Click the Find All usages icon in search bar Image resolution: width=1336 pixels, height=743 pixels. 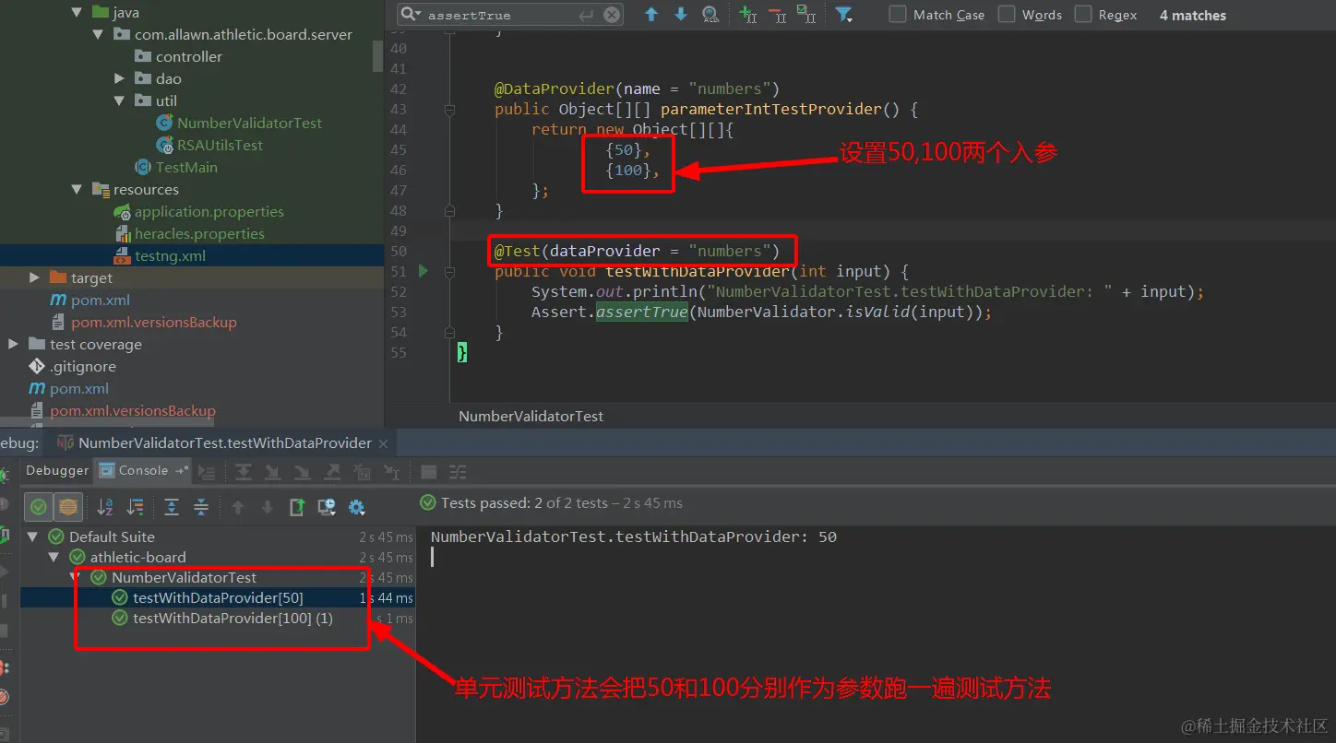pos(710,15)
